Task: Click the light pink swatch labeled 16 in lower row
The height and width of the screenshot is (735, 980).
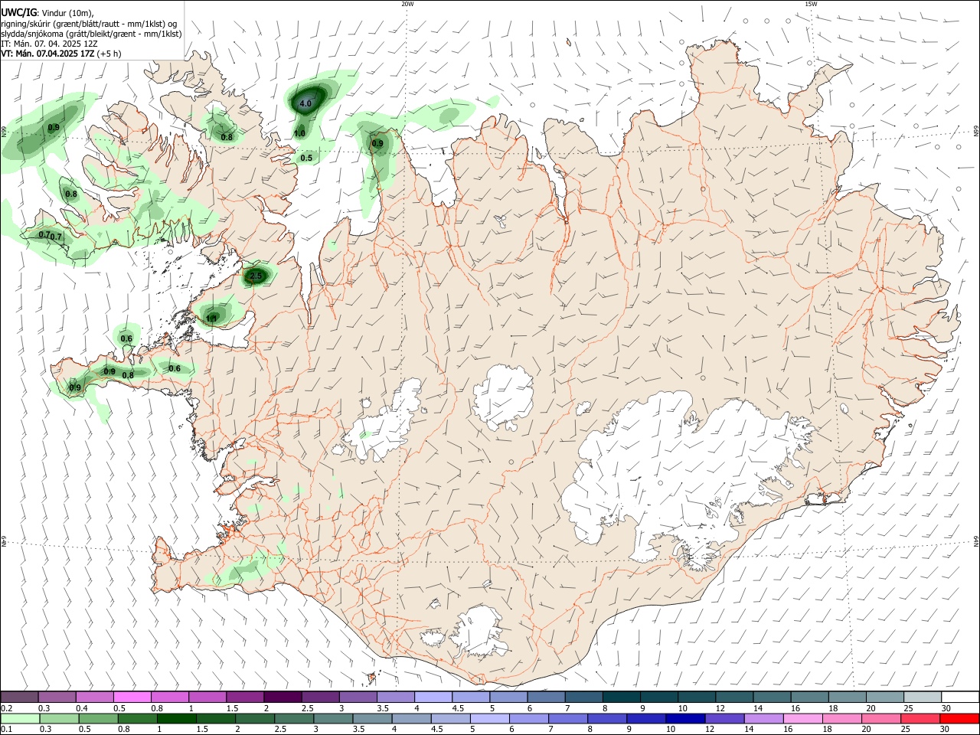Action: point(803,719)
